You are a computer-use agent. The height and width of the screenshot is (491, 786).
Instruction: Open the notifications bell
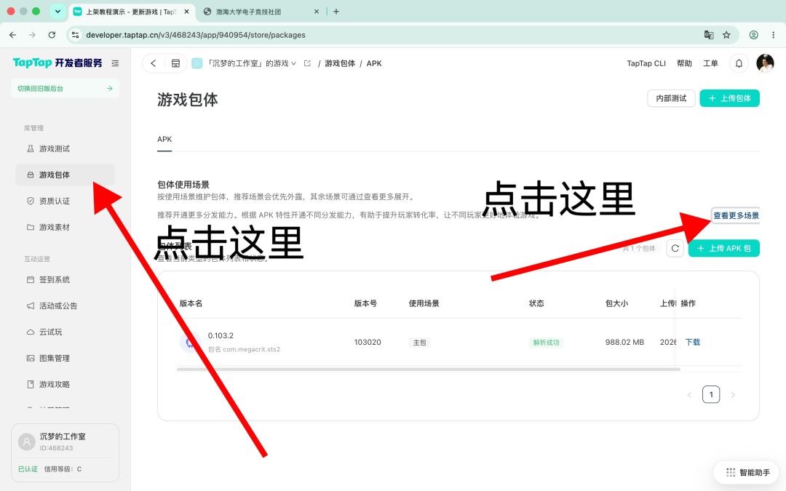coord(739,63)
